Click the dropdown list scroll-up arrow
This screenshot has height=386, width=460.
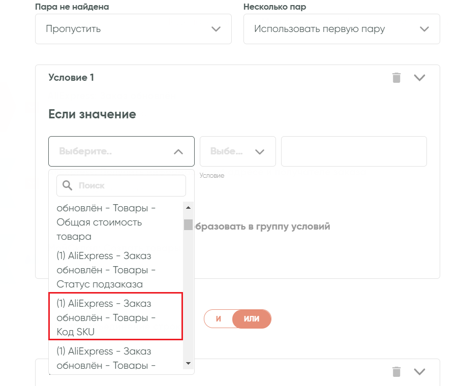click(x=188, y=208)
